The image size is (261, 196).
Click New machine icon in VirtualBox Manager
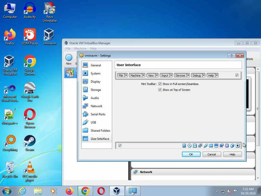(x=69, y=59)
